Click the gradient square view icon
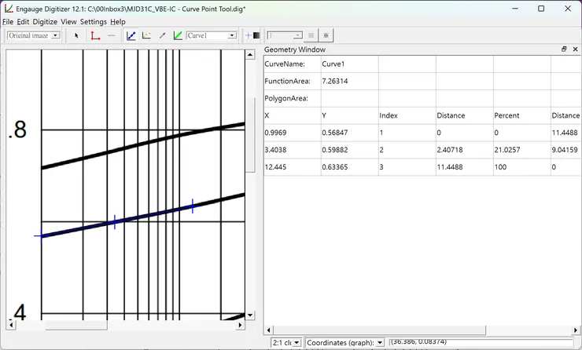This screenshot has height=350, width=582. coord(256,35)
